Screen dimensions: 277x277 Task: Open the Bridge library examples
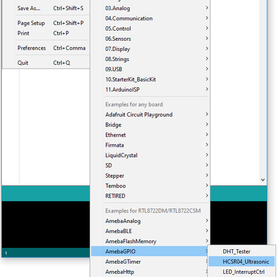(x=151, y=125)
